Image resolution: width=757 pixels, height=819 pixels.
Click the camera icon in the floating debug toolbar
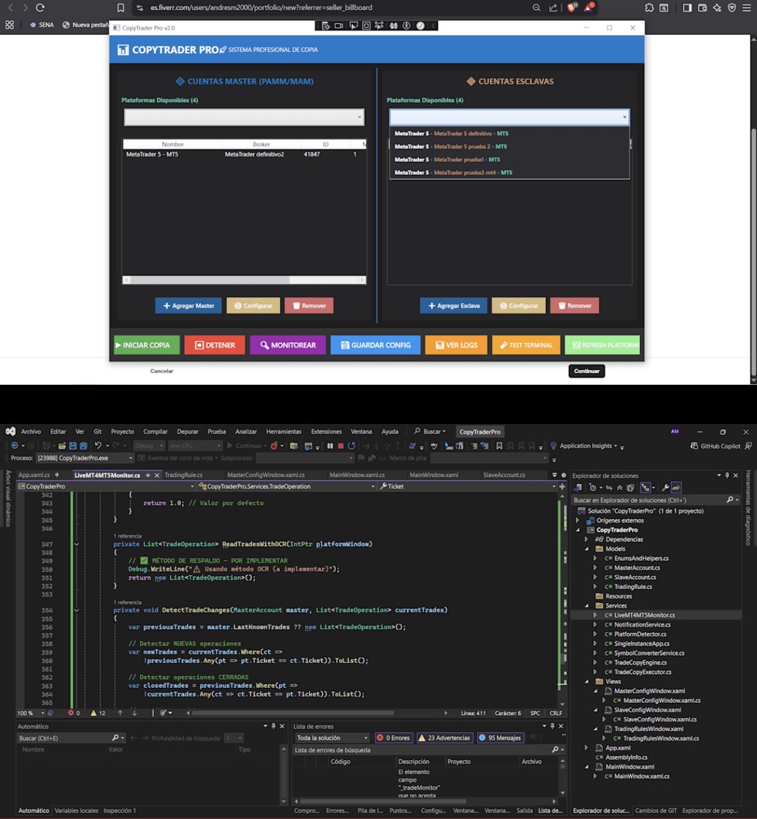[x=338, y=26]
